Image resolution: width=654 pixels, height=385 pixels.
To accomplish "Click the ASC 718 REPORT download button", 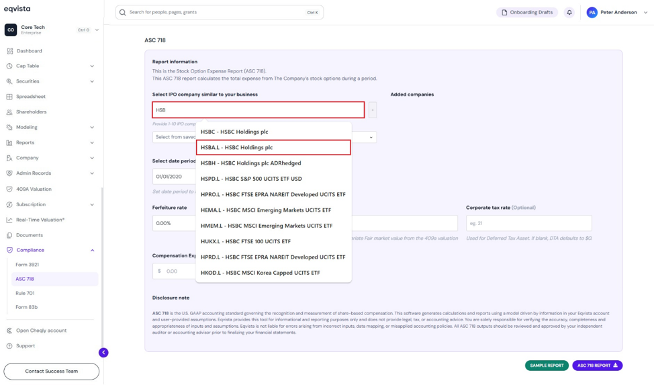I will click(598, 366).
